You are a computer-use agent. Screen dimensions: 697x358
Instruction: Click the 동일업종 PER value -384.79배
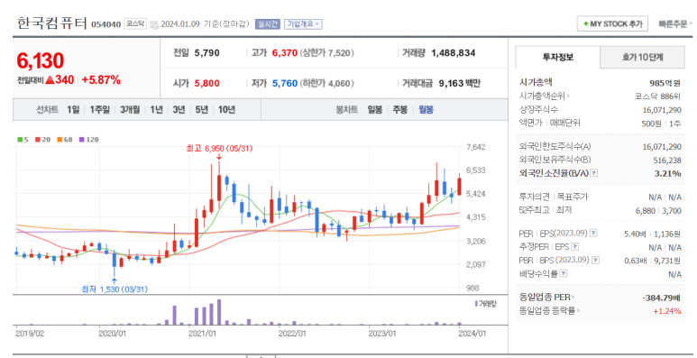click(662, 297)
